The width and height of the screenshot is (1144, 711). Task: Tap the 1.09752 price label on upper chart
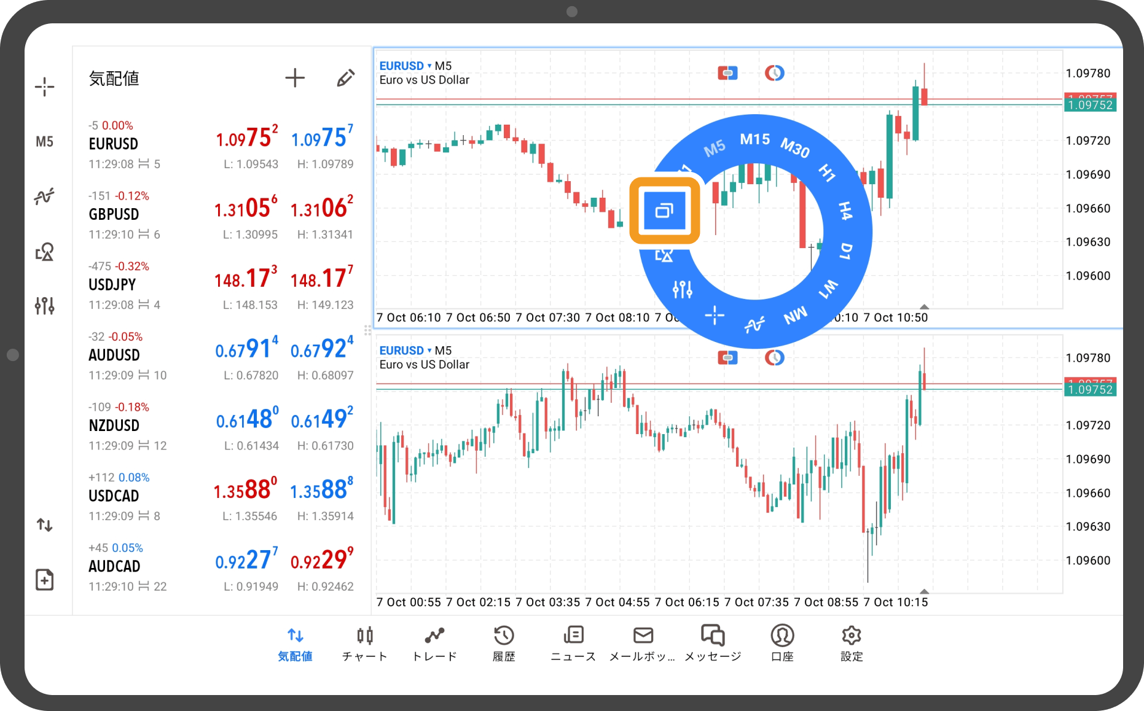coord(1090,105)
